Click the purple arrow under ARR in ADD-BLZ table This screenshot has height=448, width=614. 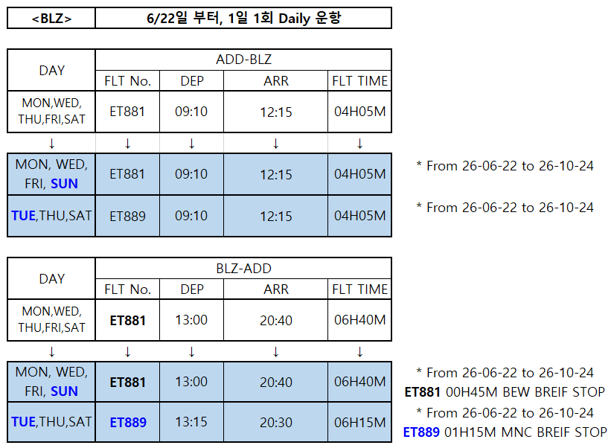(275, 143)
